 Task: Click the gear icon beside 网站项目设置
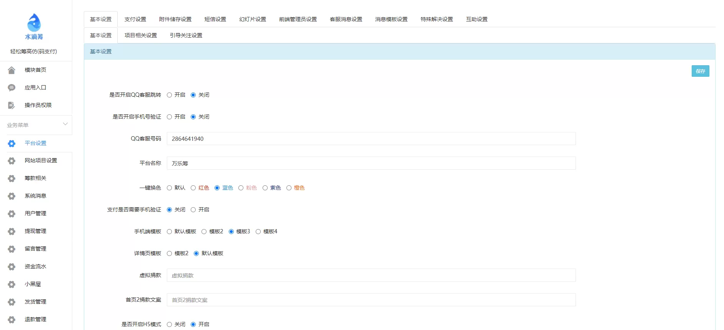click(x=12, y=161)
